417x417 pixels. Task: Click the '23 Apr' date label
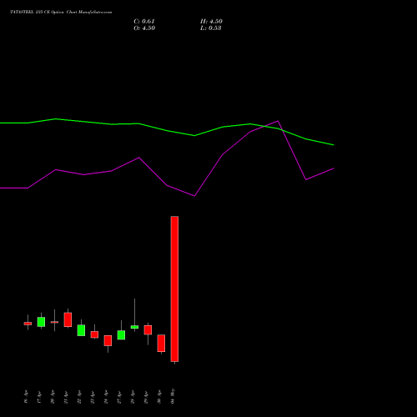[x=93, y=396]
